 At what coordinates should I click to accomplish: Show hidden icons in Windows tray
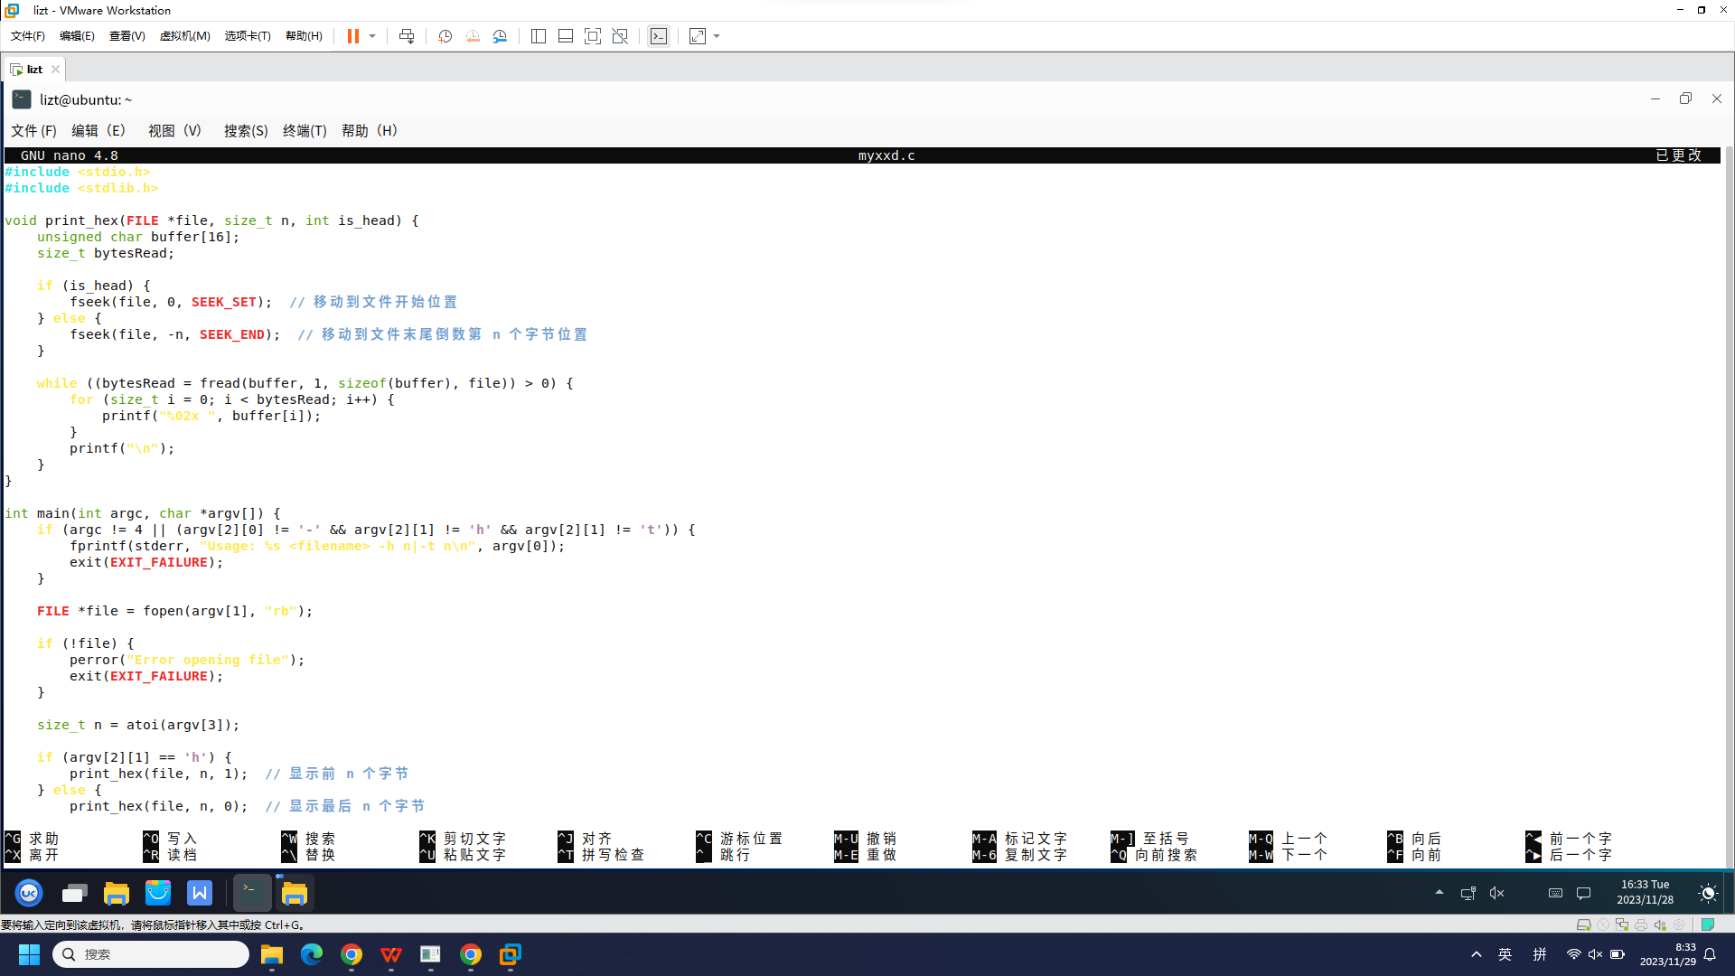pos(1477,954)
